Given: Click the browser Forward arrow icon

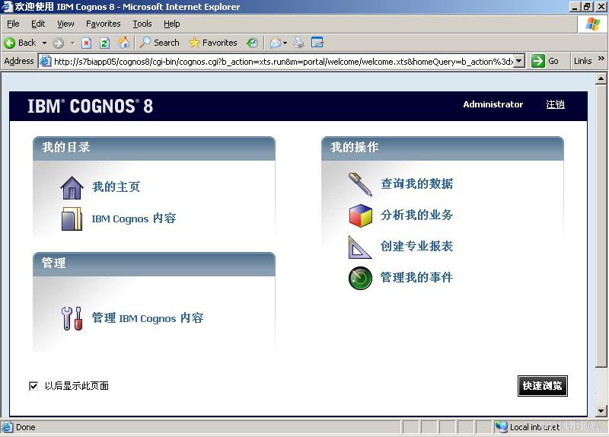Looking at the screenshot, I should [x=59, y=43].
